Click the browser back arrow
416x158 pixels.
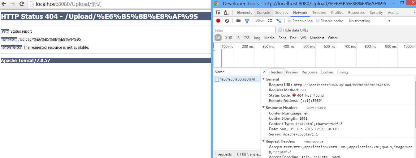coord(4,4)
